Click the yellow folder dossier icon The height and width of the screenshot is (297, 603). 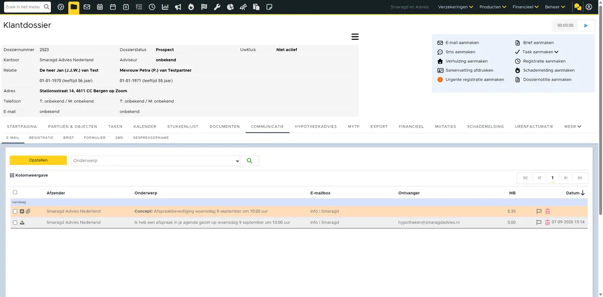pos(74,7)
